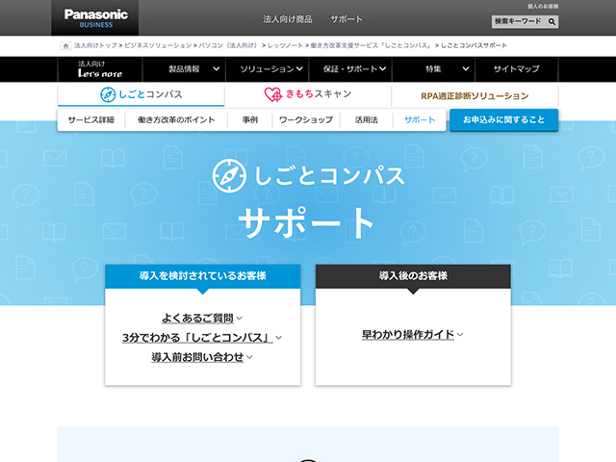The width and height of the screenshot is (616, 462).
Task: Click chevron beside 早わかり操作ガイド
Action: point(460,335)
